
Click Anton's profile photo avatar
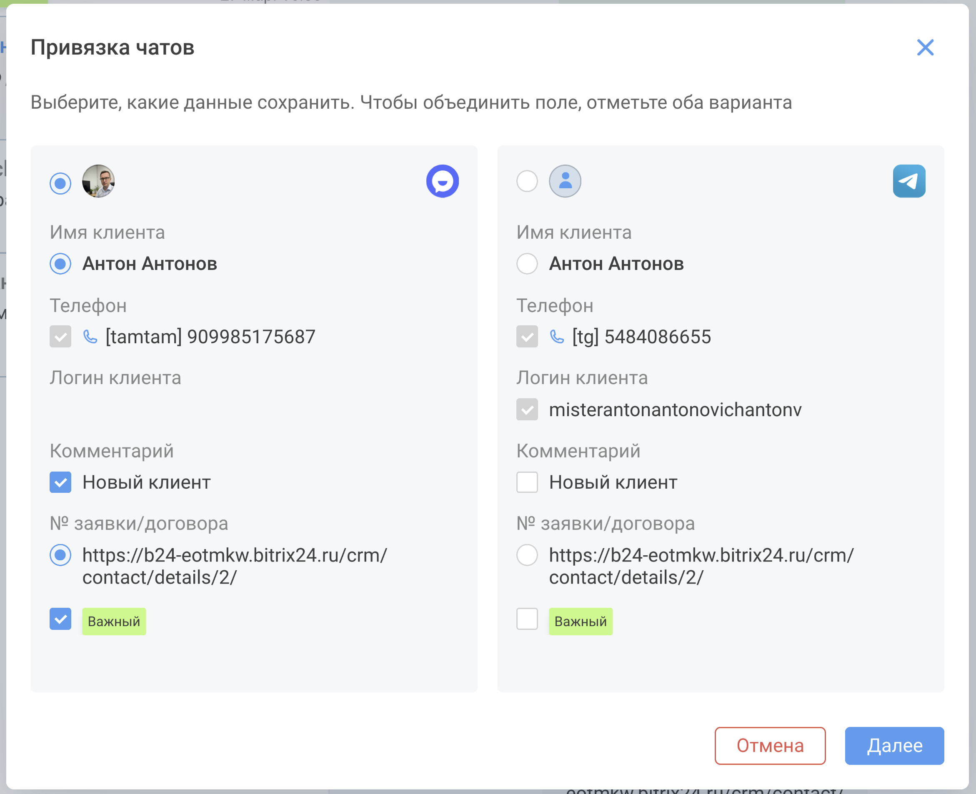pos(98,181)
